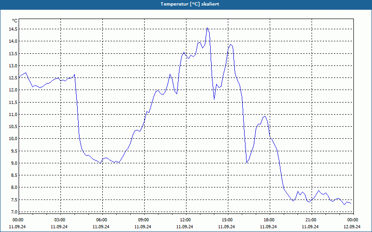Click the 09:00 time label

143,220
